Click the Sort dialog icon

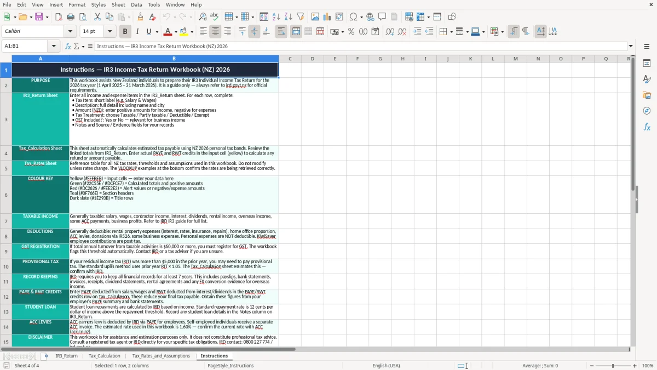(x=264, y=17)
